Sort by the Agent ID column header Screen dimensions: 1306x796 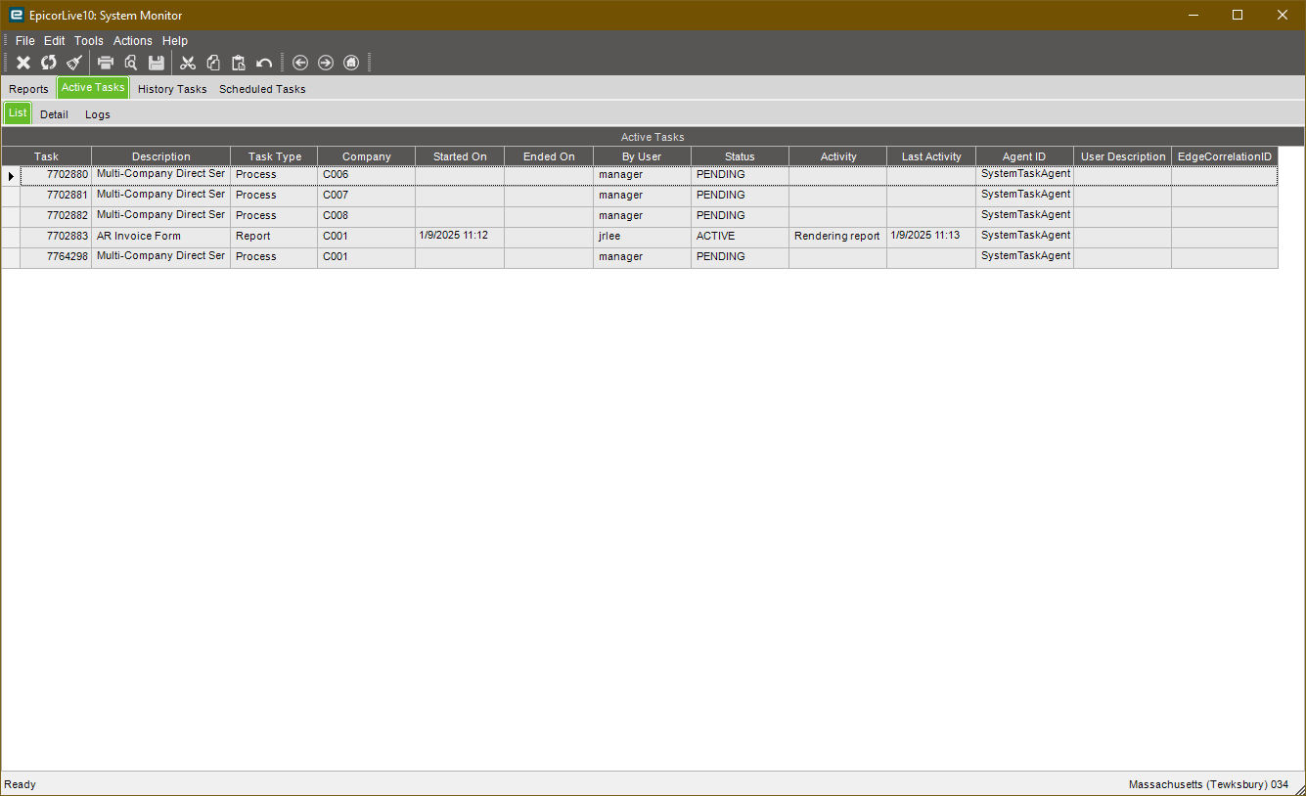point(1024,156)
